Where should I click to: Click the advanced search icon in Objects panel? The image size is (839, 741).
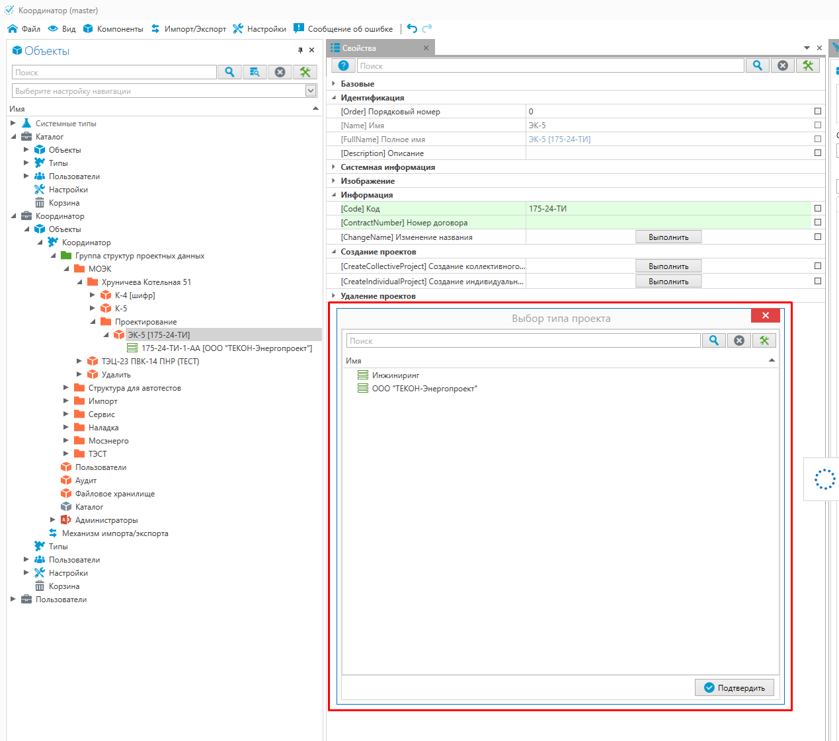(255, 72)
